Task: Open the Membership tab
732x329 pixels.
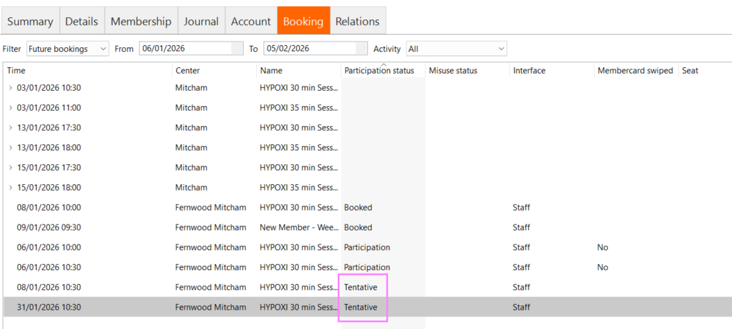Action: (141, 21)
